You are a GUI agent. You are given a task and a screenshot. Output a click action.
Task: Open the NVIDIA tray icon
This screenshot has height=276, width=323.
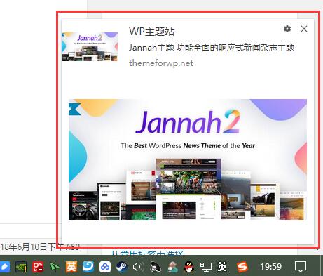tap(21, 267)
